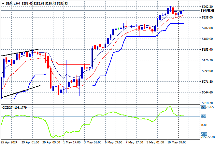This screenshot has width=215, height=146.
Task: Click the 5180.00 price scale label
Action: pos(207,39)
